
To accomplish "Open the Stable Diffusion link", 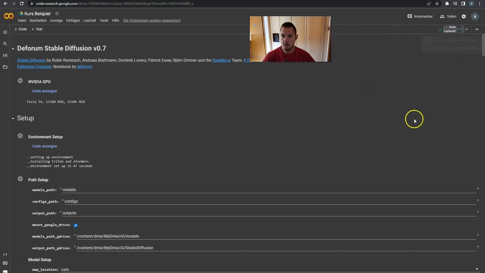I will (31, 60).
